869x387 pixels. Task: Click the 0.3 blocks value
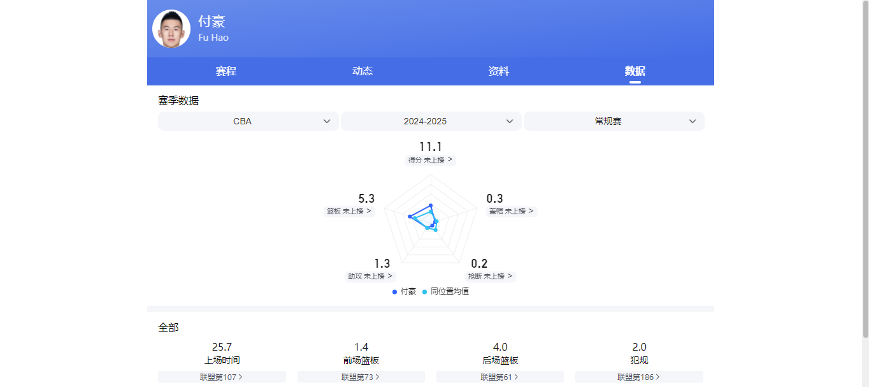495,199
